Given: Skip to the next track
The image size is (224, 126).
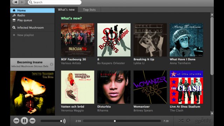Looking at the screenshot, I should [33, 121].
